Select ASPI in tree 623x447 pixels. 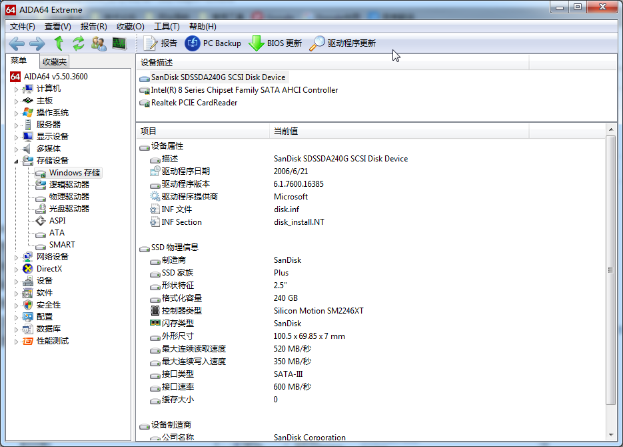[57, 221]
